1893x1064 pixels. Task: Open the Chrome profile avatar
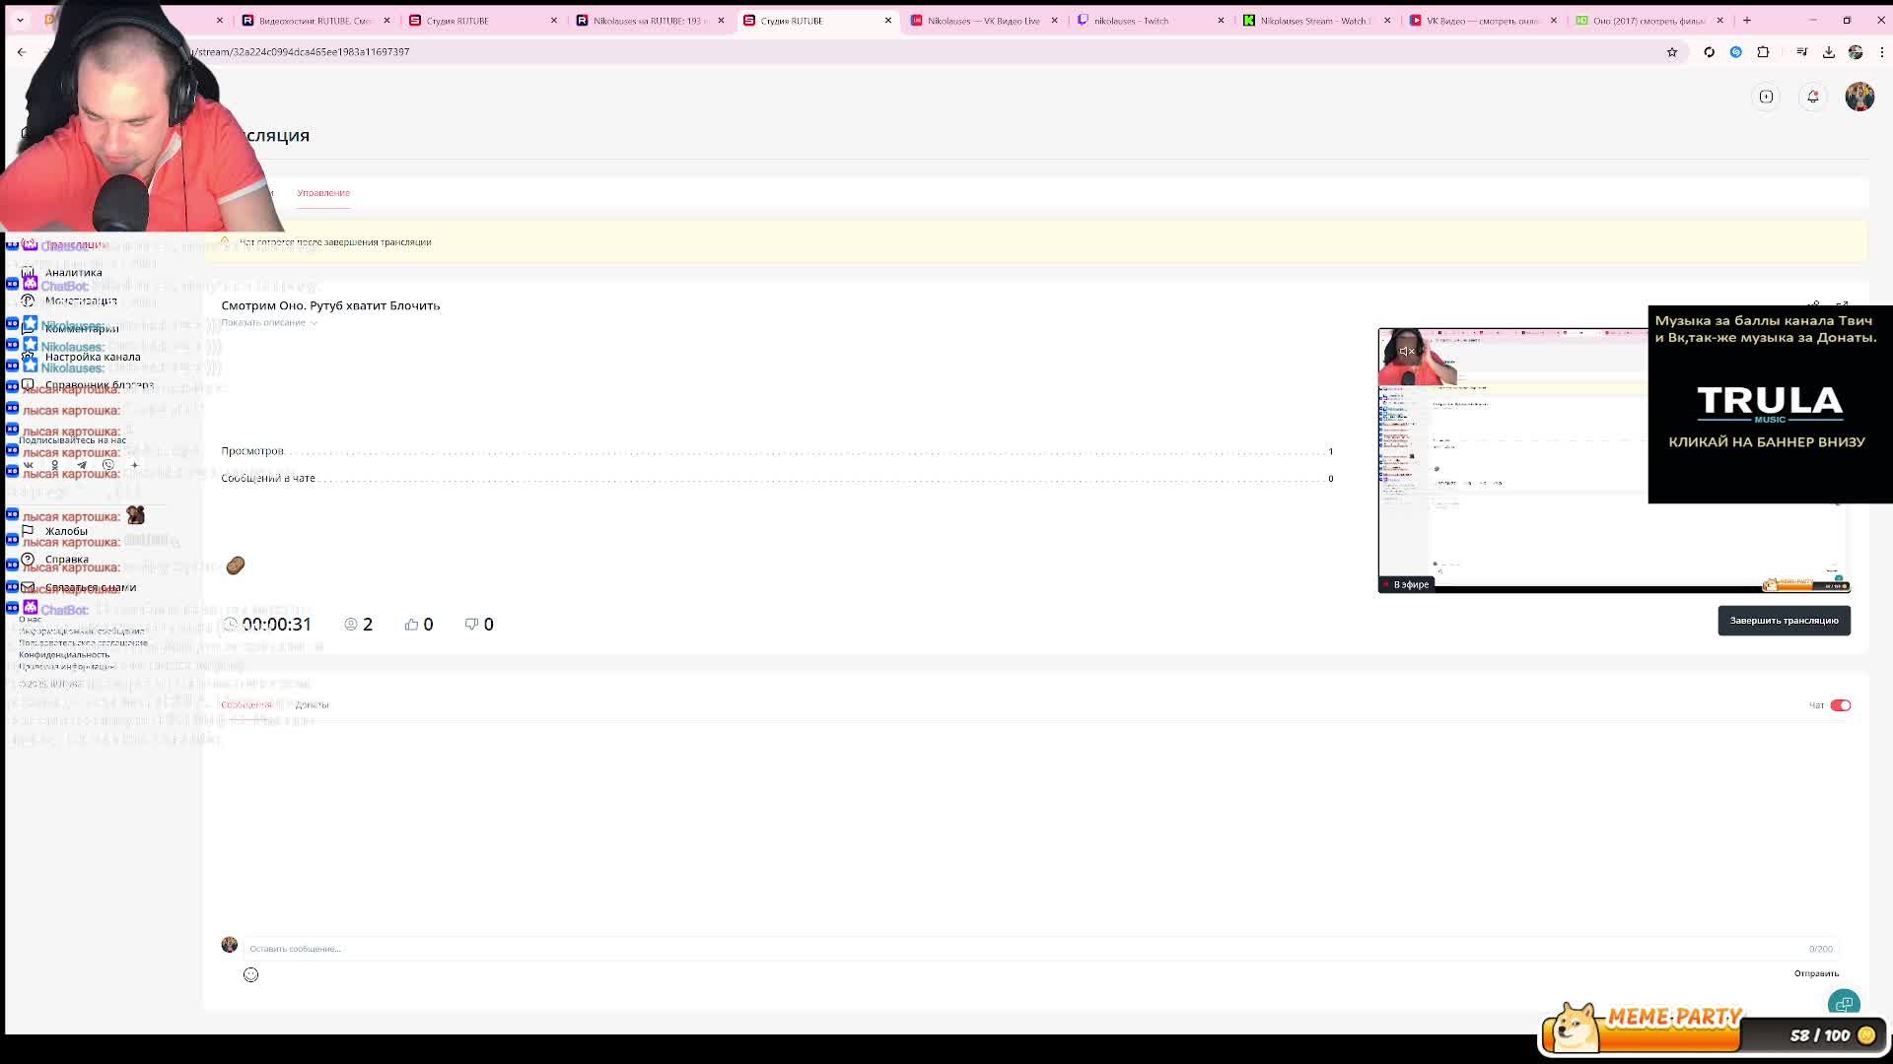[x=1856, y=52]
